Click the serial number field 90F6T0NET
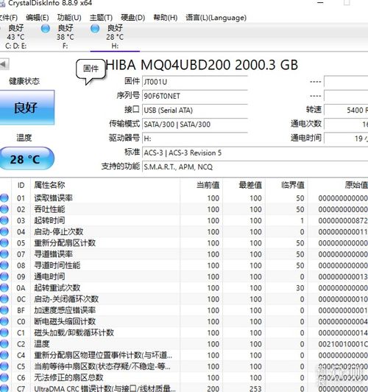Image resolution: width=368 pixels, height=392 pixels. tap(195, 96)
